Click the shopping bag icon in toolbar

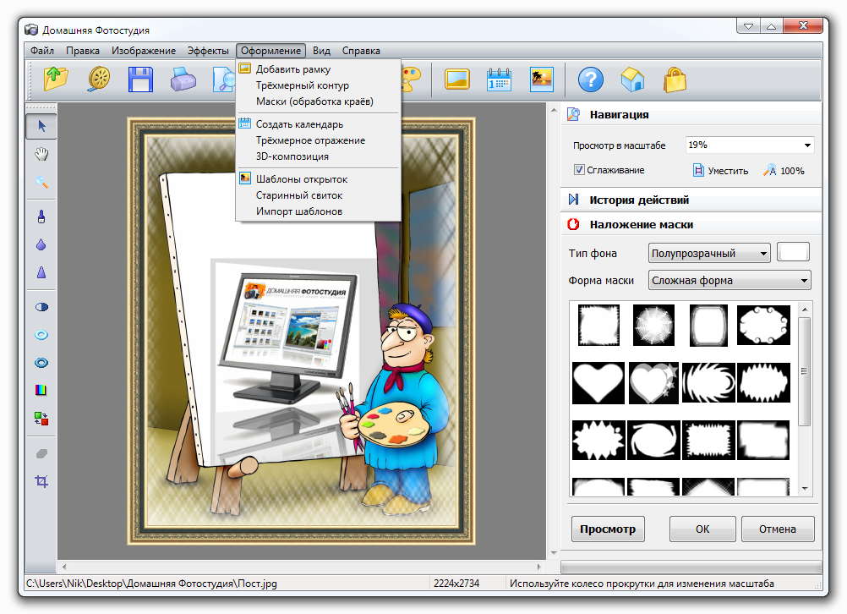point(675,79)
